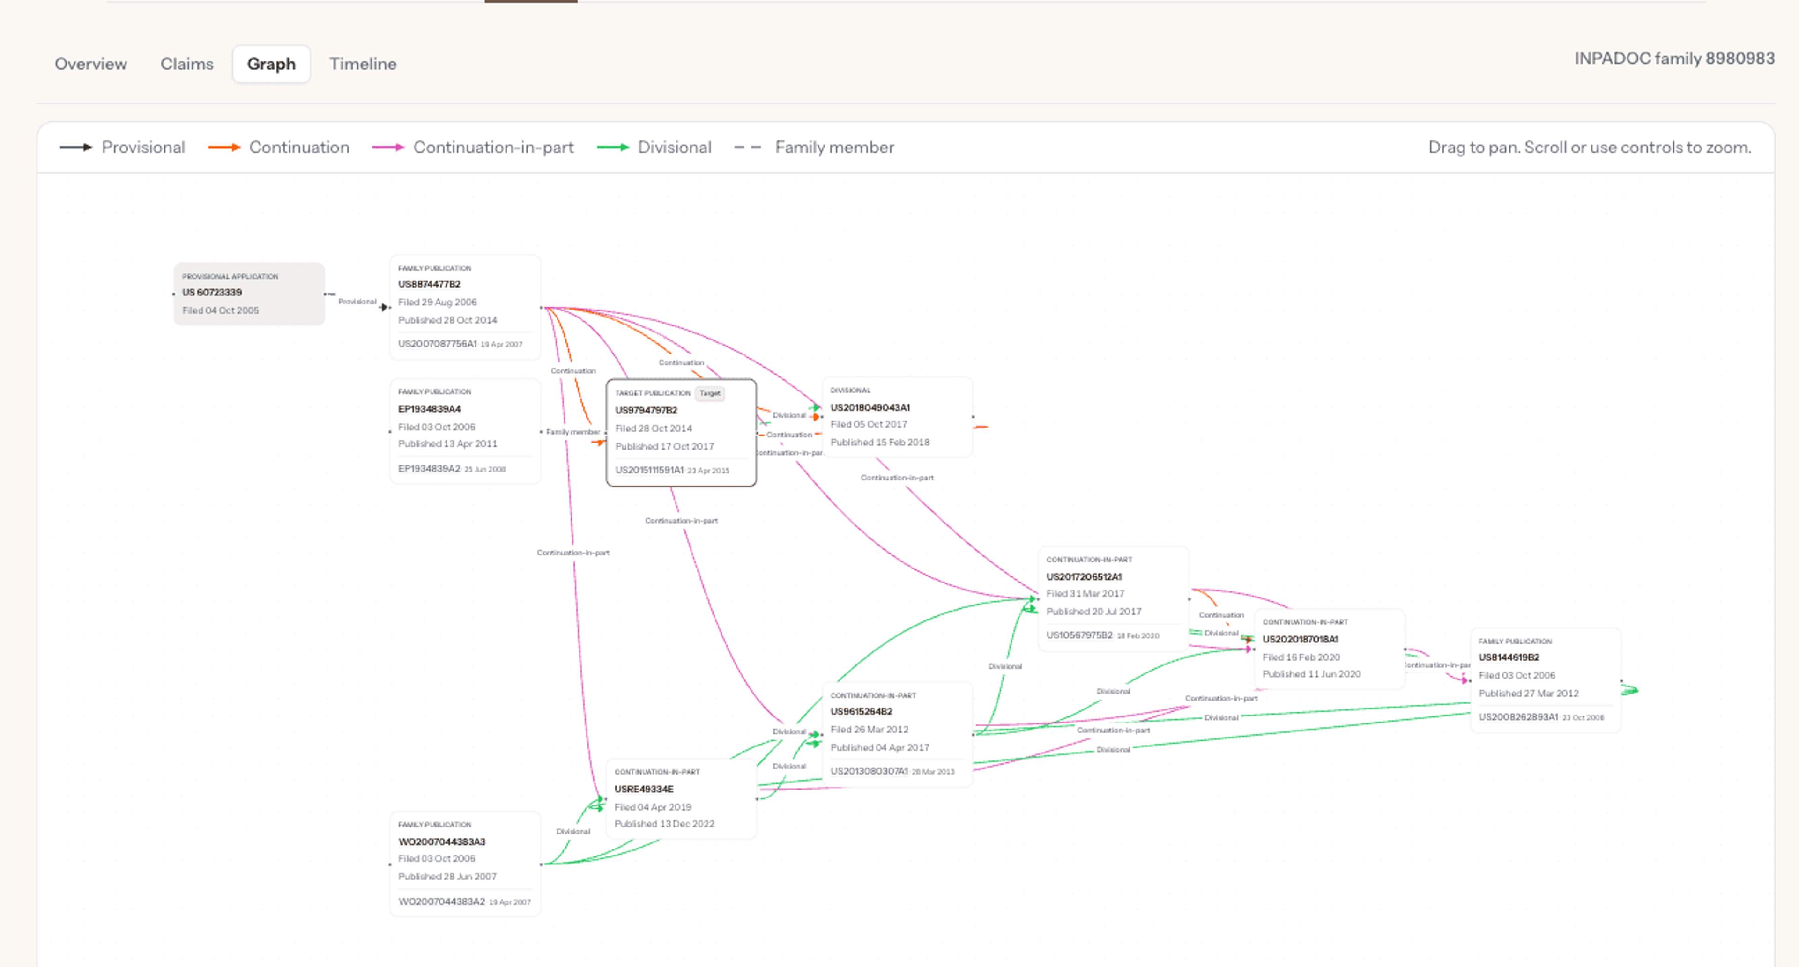Click 'Published 13 Dec 2022' in USRE49334E
Image resolution: width=1799 pixels, height=967 pixels.
(x=664, y=823)
